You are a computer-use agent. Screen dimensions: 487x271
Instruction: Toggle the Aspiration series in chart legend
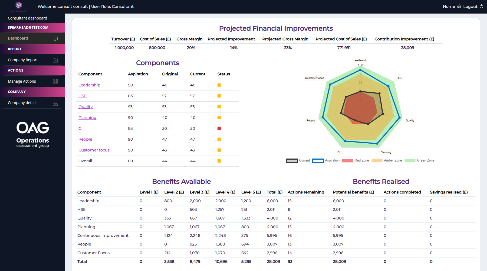[x=318, y=161]
